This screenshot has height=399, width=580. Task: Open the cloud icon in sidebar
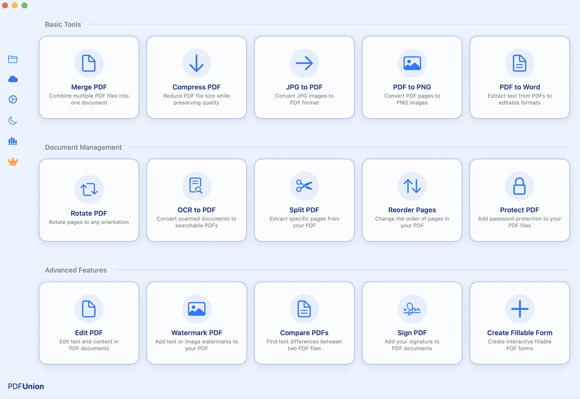(x=13, y=79)
